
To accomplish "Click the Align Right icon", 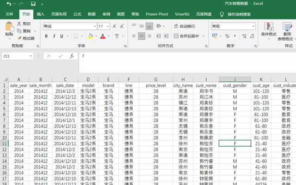I will (149, 36).
